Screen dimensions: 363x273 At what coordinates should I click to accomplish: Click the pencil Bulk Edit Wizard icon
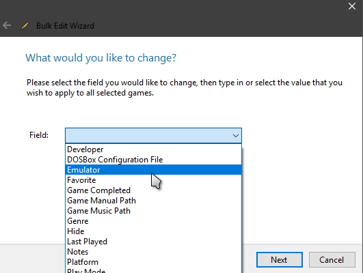click(25, 25)
